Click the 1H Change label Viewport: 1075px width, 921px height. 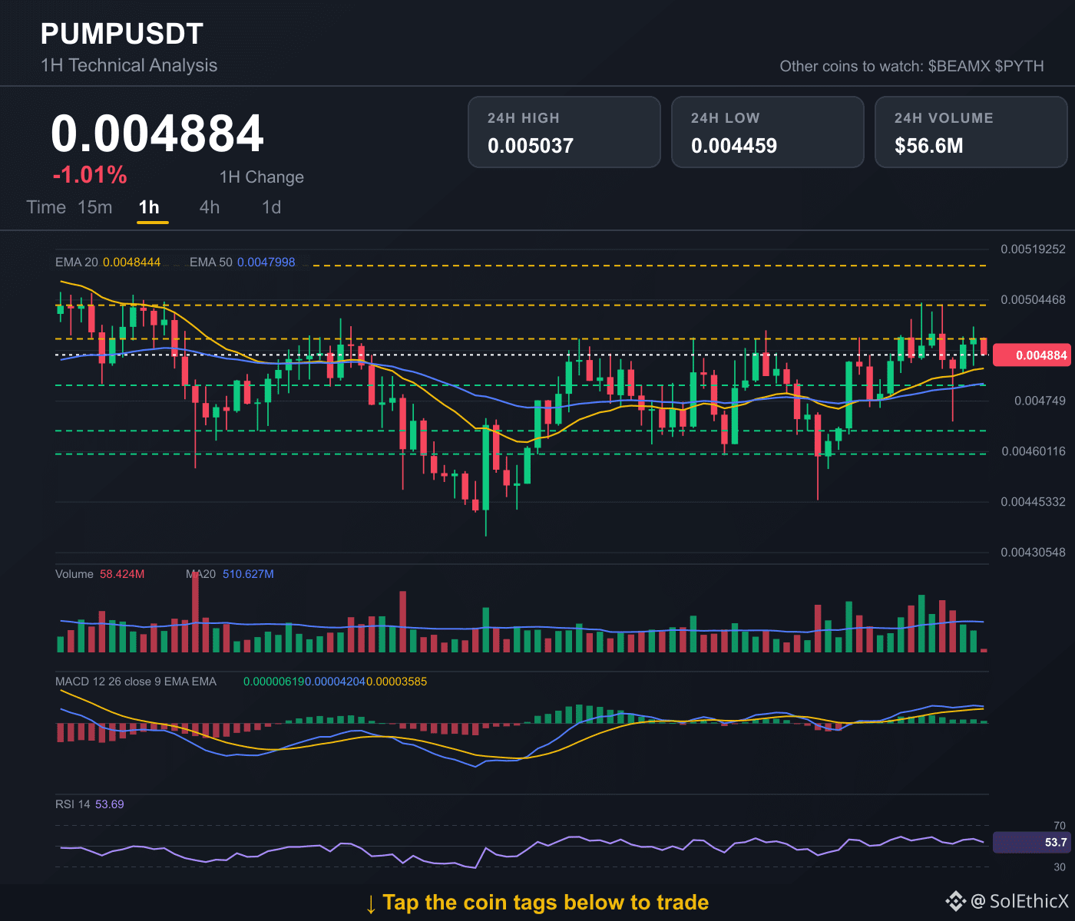coord(262,177)
